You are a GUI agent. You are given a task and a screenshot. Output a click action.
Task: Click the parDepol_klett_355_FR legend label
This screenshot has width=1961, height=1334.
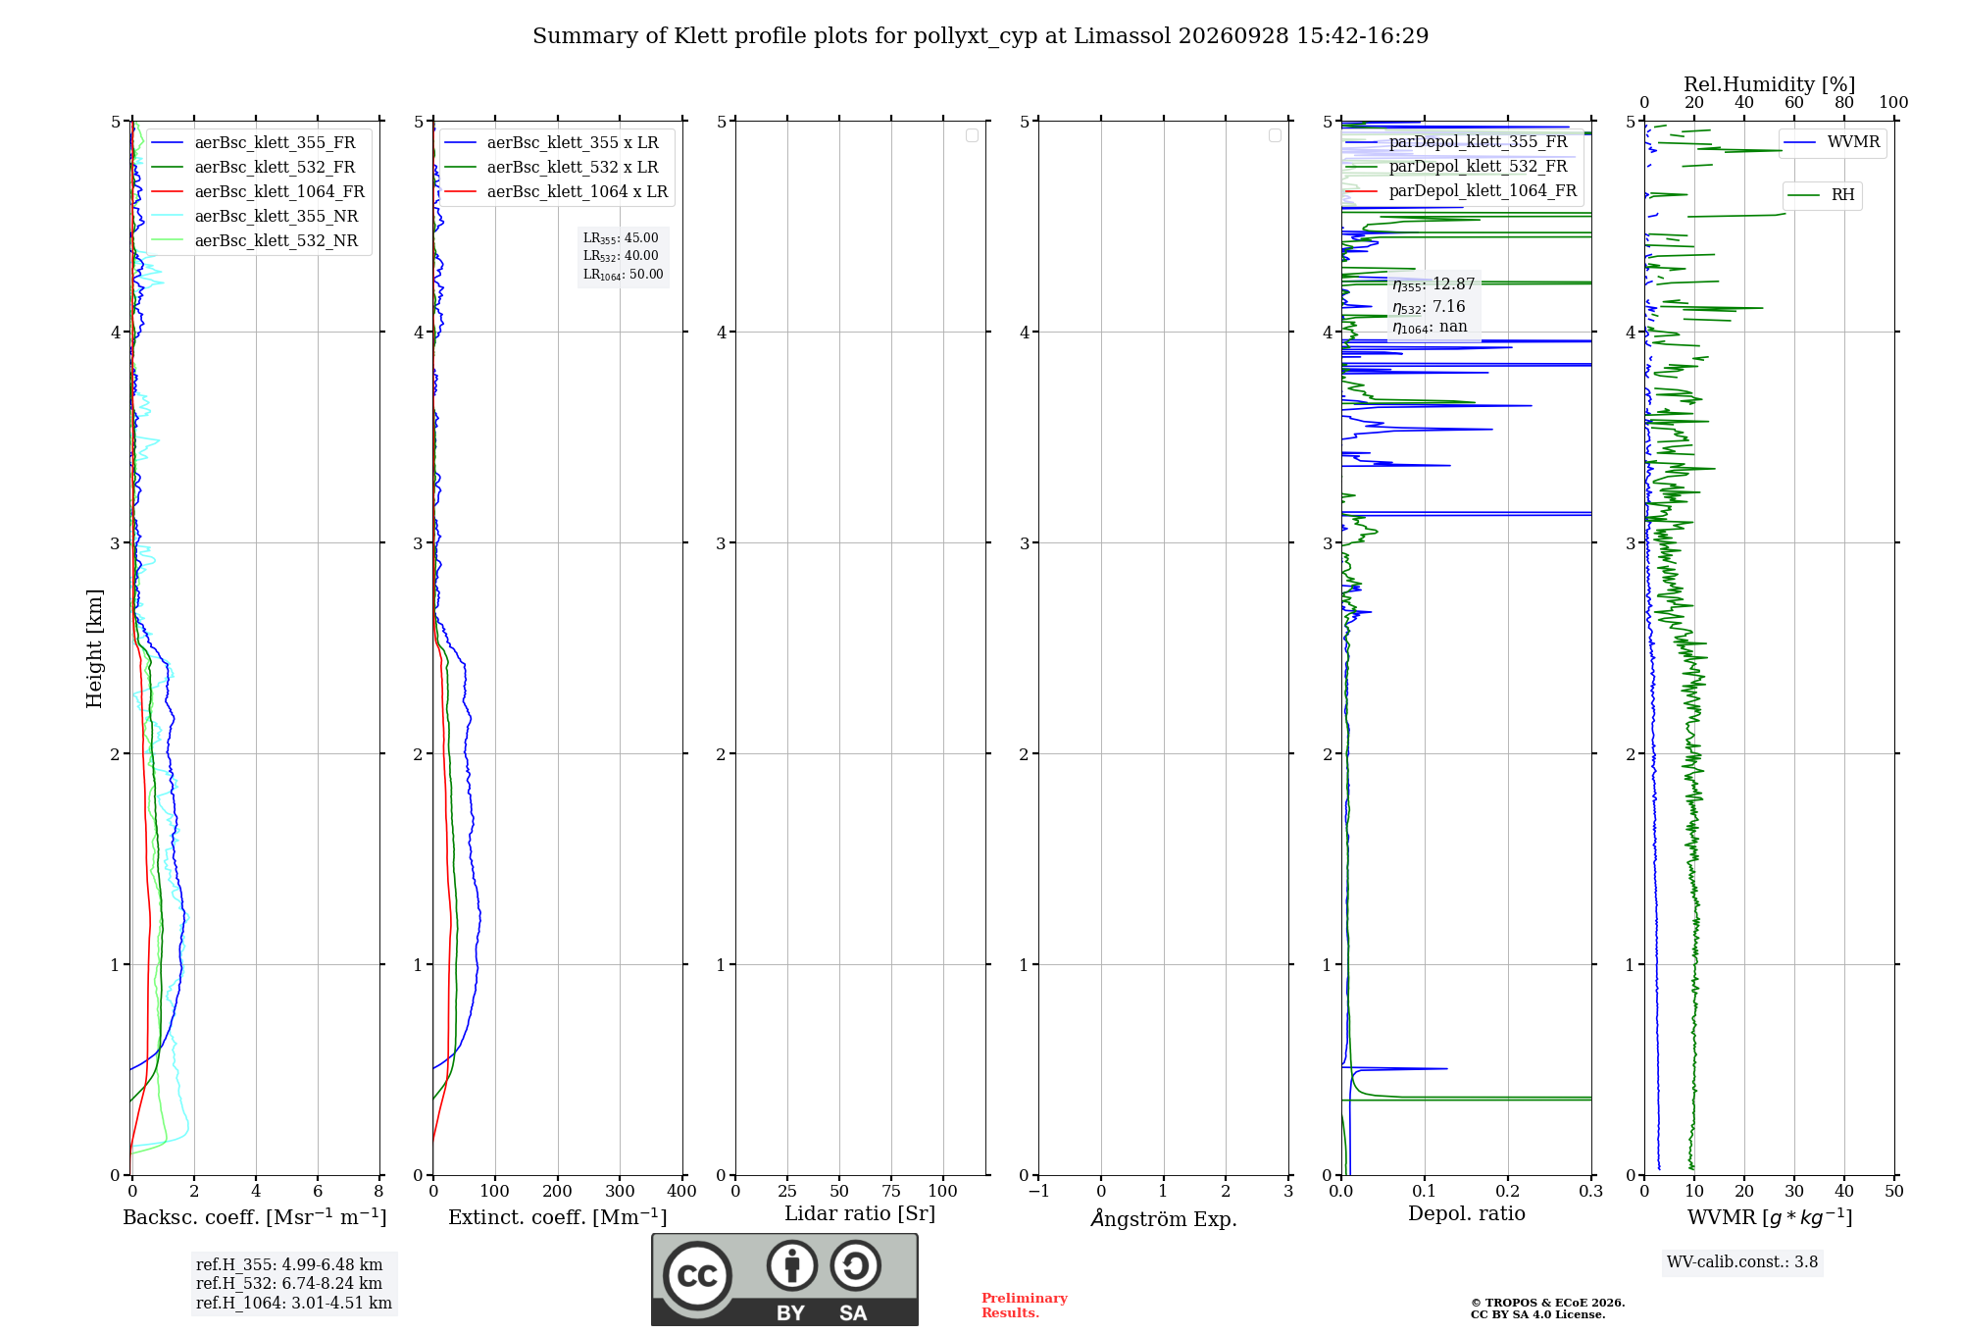tap(1479, 141)
